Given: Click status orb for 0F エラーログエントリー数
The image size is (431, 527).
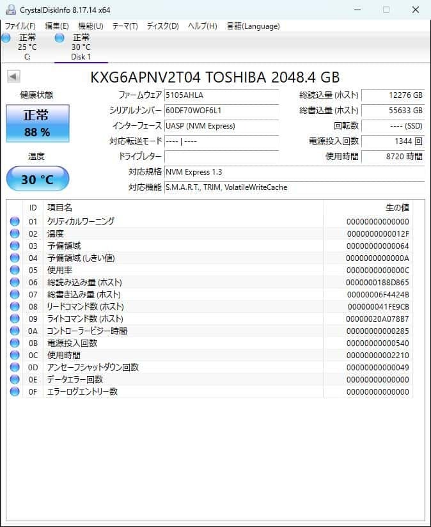Looking at the screenshot, I should tap(15, 391).
